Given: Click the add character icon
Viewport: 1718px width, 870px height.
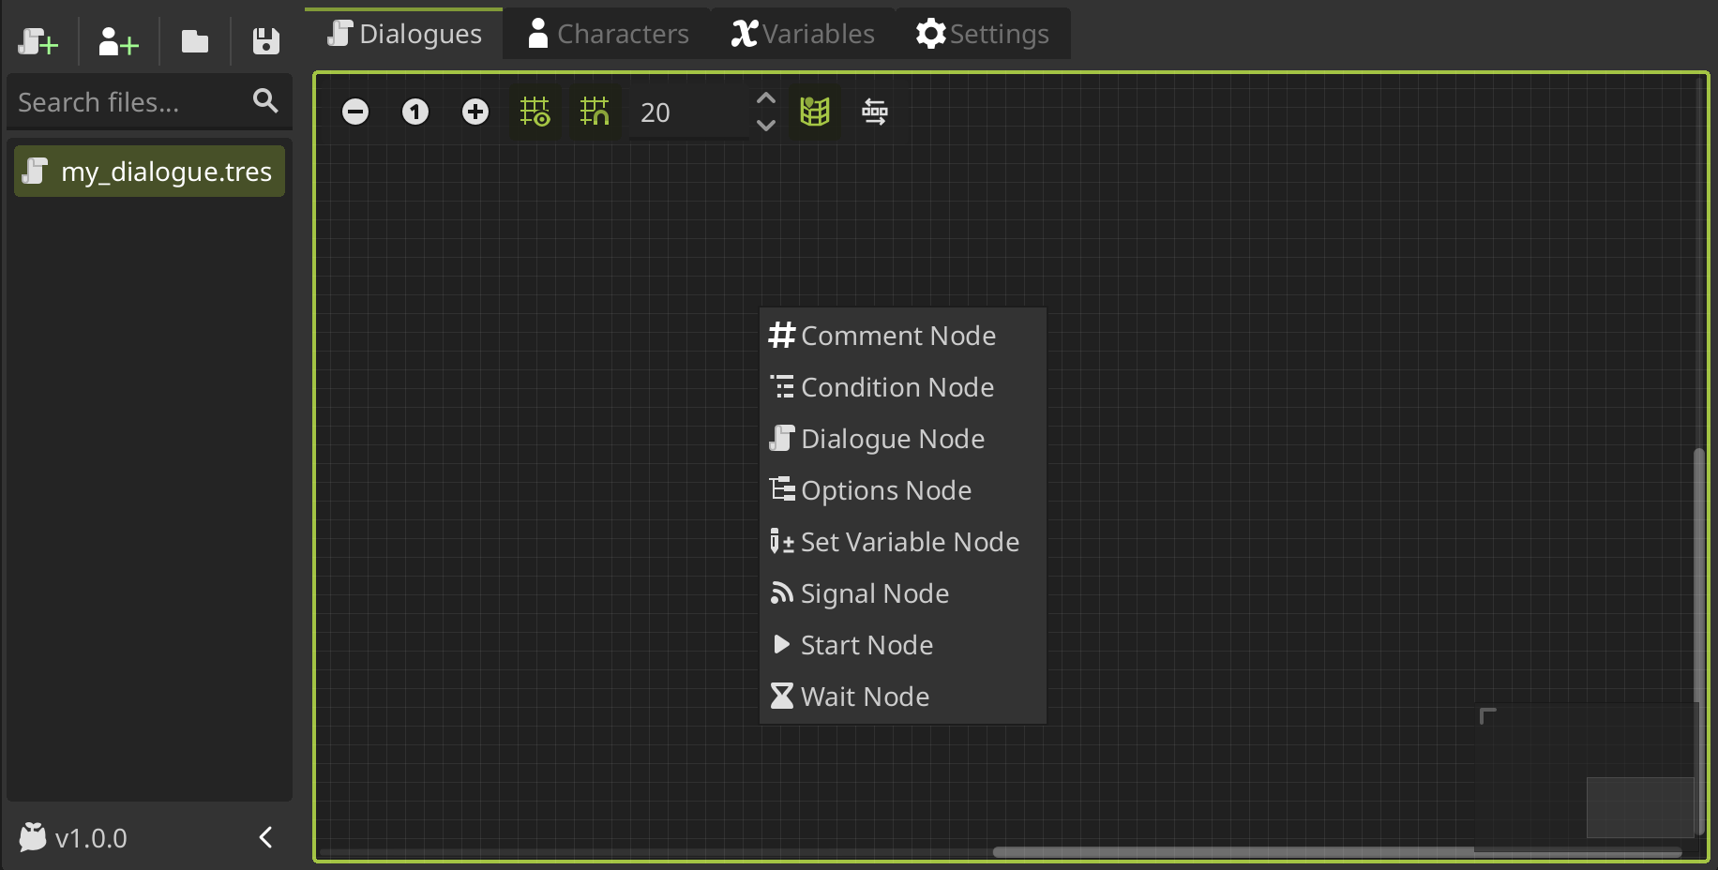Looking at the screenshot, I should (118, 42).
